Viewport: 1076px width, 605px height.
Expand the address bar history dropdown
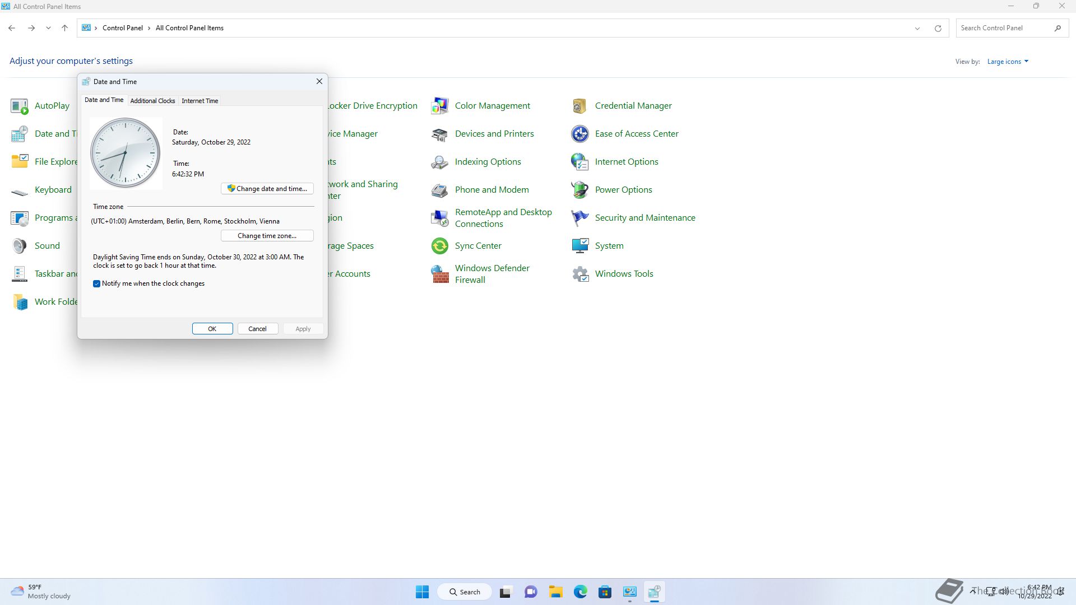[917, 29]
